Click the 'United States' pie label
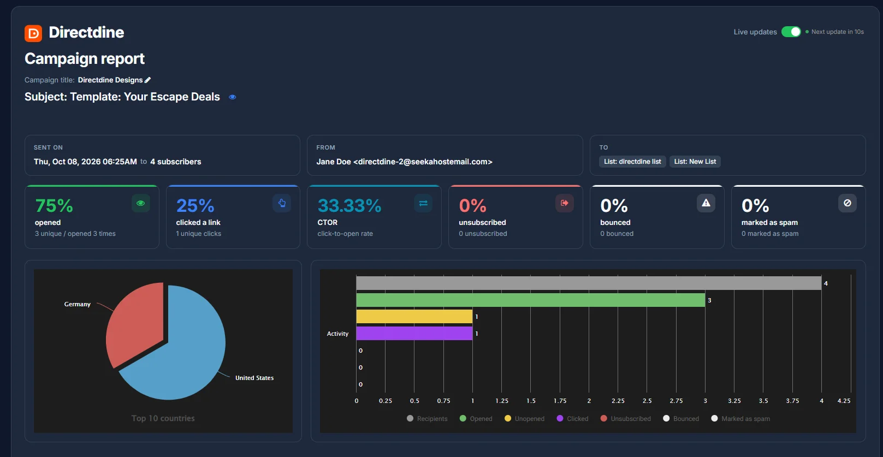Viewport: 883px width, 457px height. point(254,378)
